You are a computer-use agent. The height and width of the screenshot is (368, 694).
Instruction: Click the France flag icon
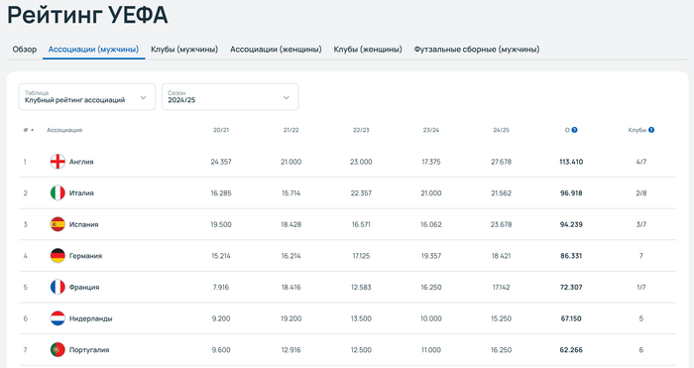click(x=58, y=288)
